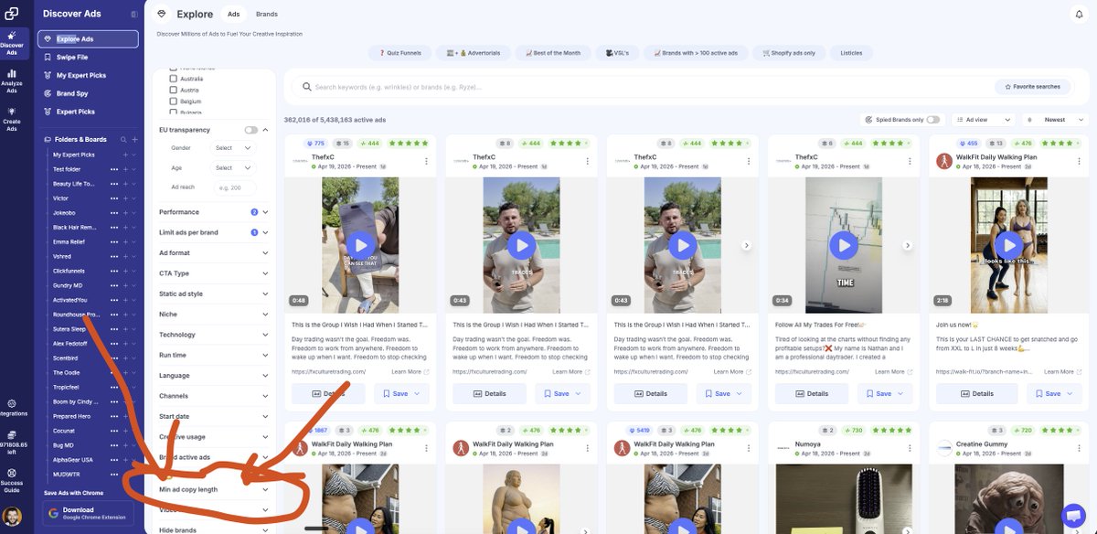The height and width of the screenshot is (534, 1097).
Task: Click the next-slide arrow on the 0:34 ad
Action: (x=907, y=245)
